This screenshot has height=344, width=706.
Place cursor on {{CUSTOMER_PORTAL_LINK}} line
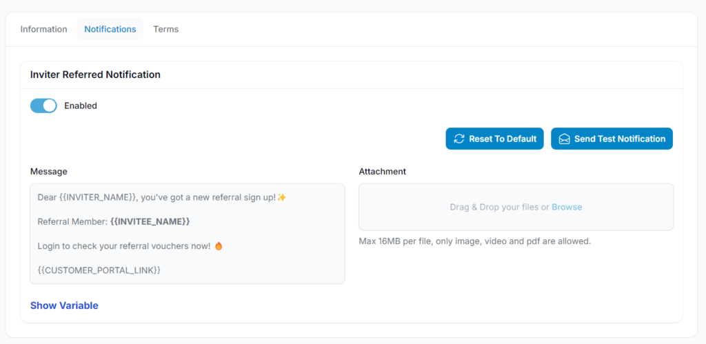point(99,271)
